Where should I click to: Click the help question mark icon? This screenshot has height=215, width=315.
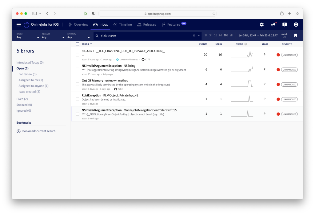[x=285, y=25]
